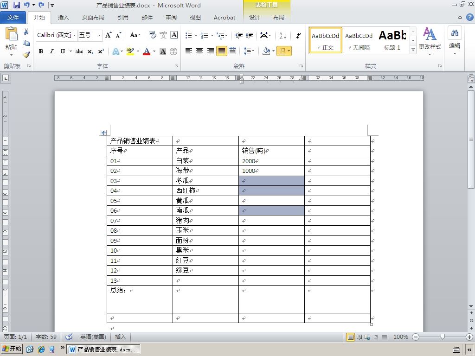
Task: Toggle Strikethrough formatting
Action: tap(79, 51)
